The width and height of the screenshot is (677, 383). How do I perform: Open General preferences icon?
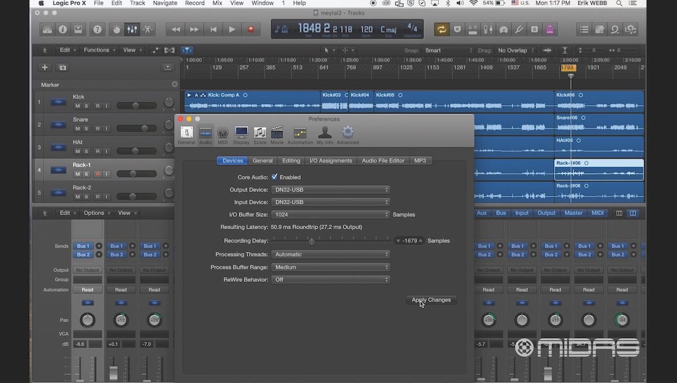tap(187, 135)
